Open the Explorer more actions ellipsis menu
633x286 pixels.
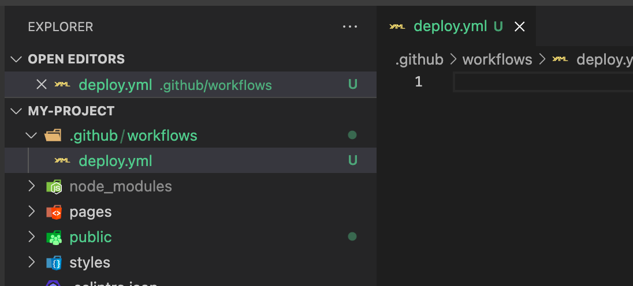click(350, 27)
